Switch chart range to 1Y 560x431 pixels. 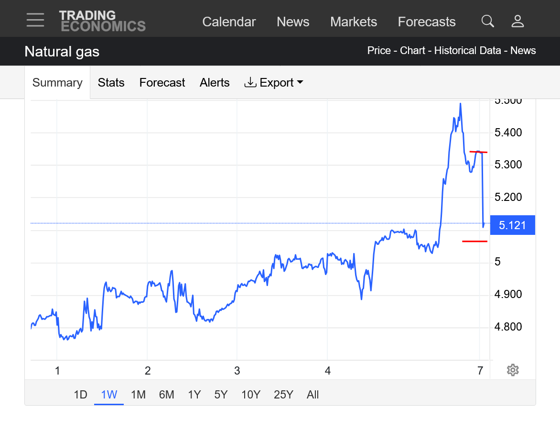point(194,395)
